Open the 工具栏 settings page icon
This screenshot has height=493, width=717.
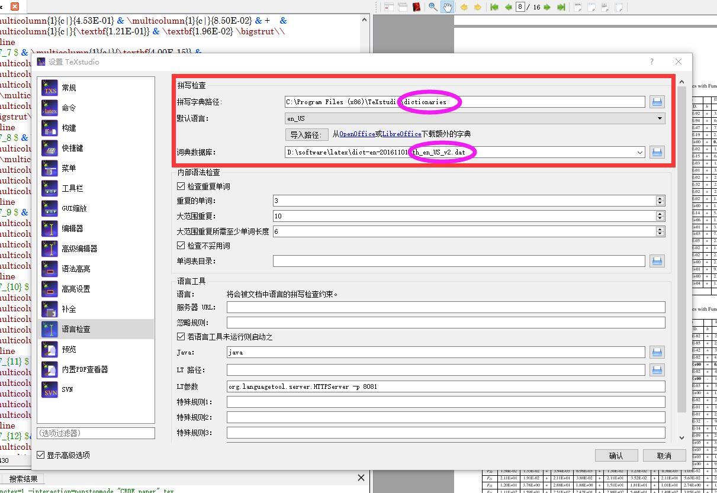coord(50,188)
